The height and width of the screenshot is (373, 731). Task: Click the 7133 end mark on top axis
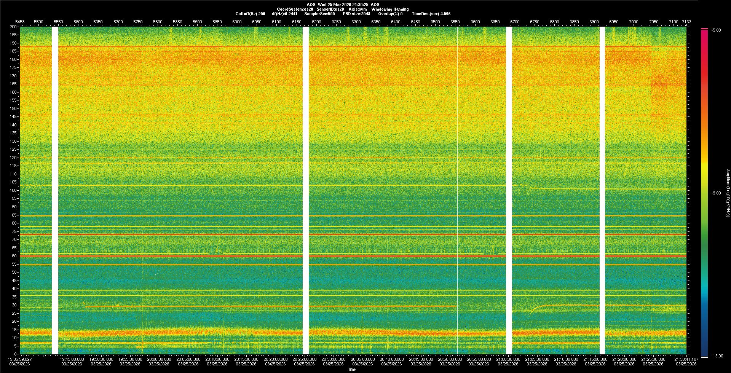coord(686,22)
